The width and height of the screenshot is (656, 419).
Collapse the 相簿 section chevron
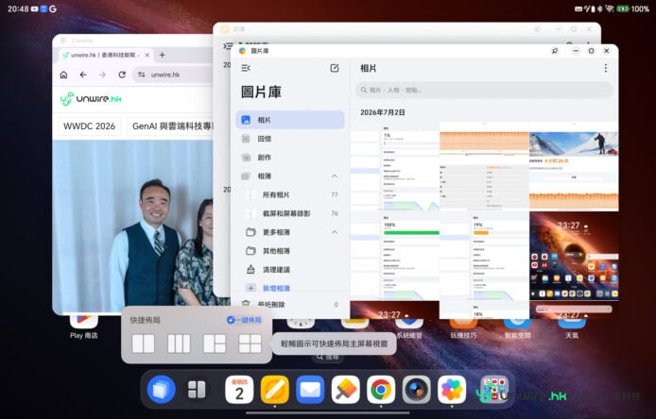[x=335, y=176]
